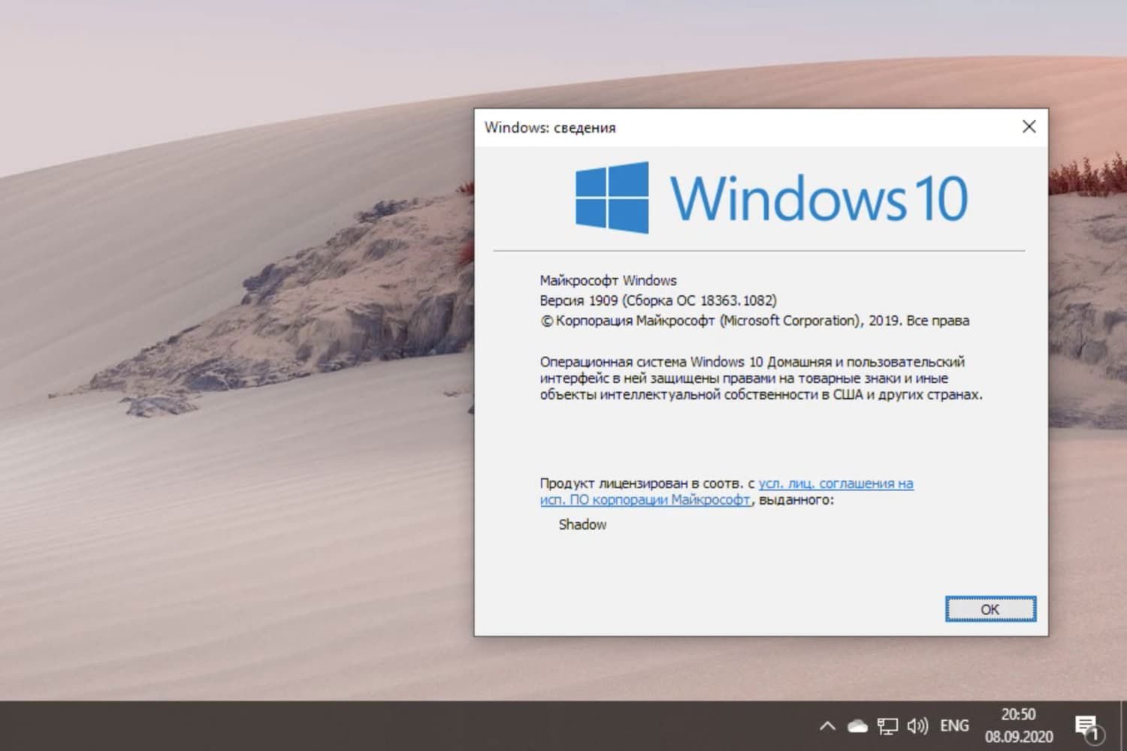Dismiss the about dialog with X
The width and height of the screenshot is (1127, 751).
(1029, 126)
